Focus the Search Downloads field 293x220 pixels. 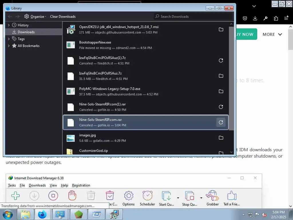193,16
